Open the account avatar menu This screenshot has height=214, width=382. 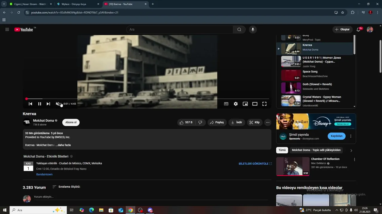370,29
